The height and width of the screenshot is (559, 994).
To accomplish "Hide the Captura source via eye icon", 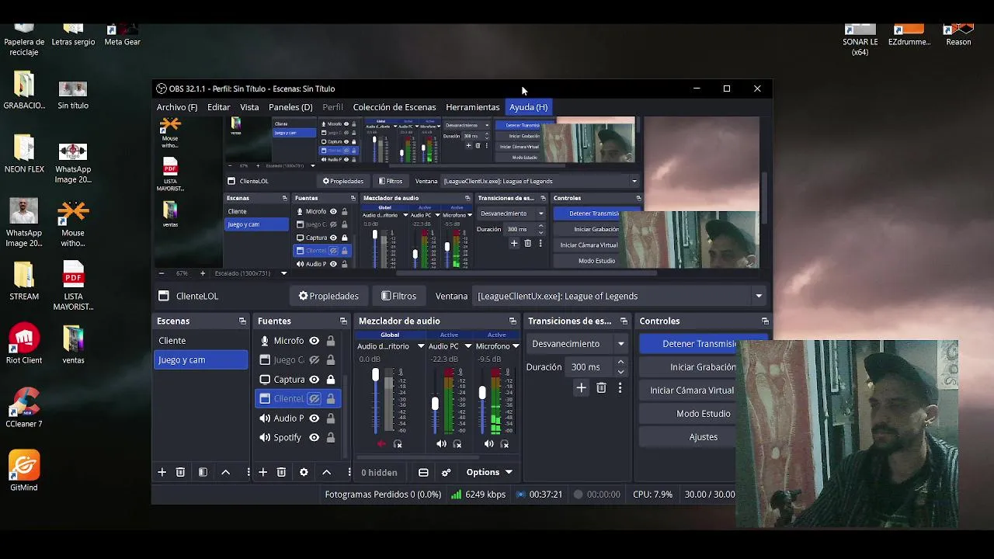I will (x=315, y=380).
